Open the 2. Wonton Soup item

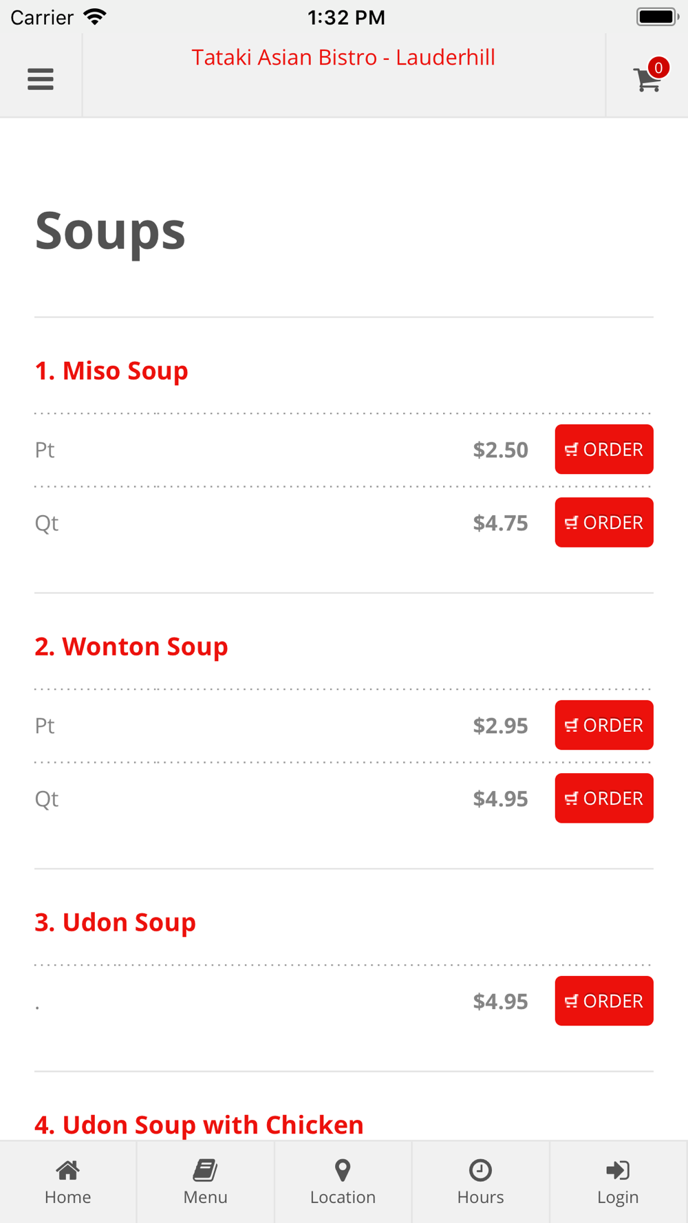point(131,647)
